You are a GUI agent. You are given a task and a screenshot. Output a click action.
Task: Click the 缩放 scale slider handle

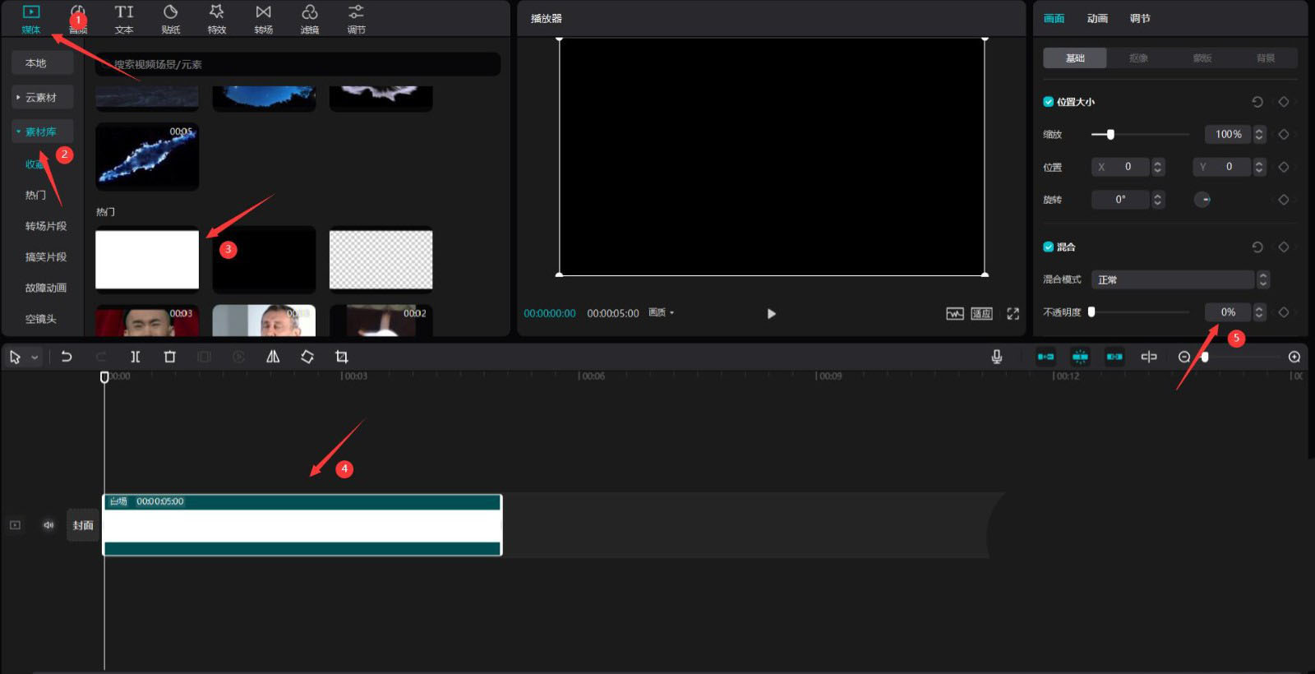click(x=1110, y=135)
